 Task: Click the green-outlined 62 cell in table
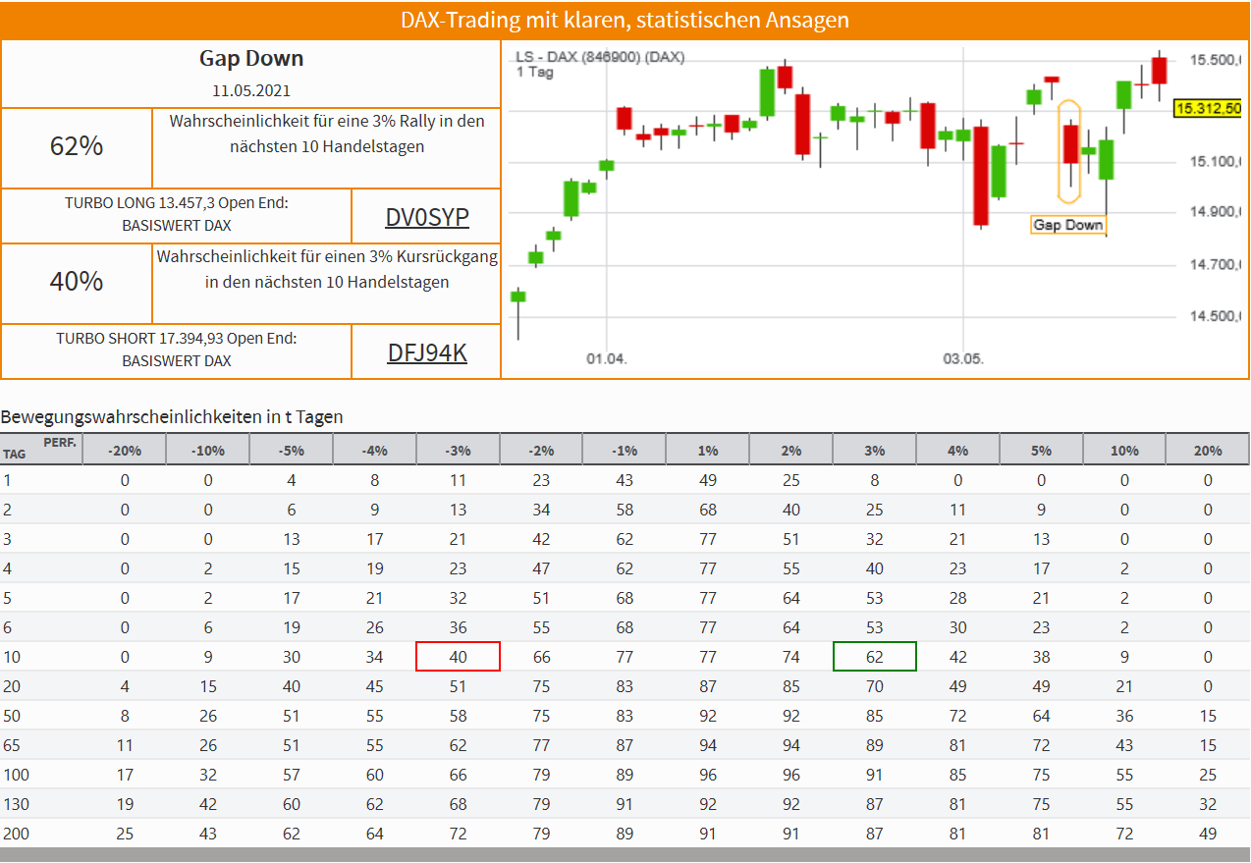[874, 657]
